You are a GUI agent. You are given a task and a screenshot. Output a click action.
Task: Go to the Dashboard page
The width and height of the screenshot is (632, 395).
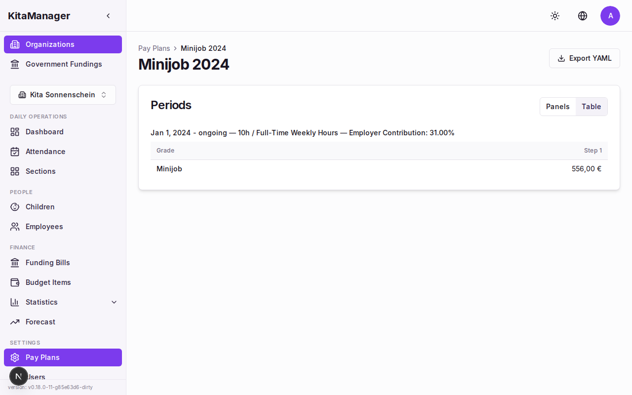pos(44,132)
